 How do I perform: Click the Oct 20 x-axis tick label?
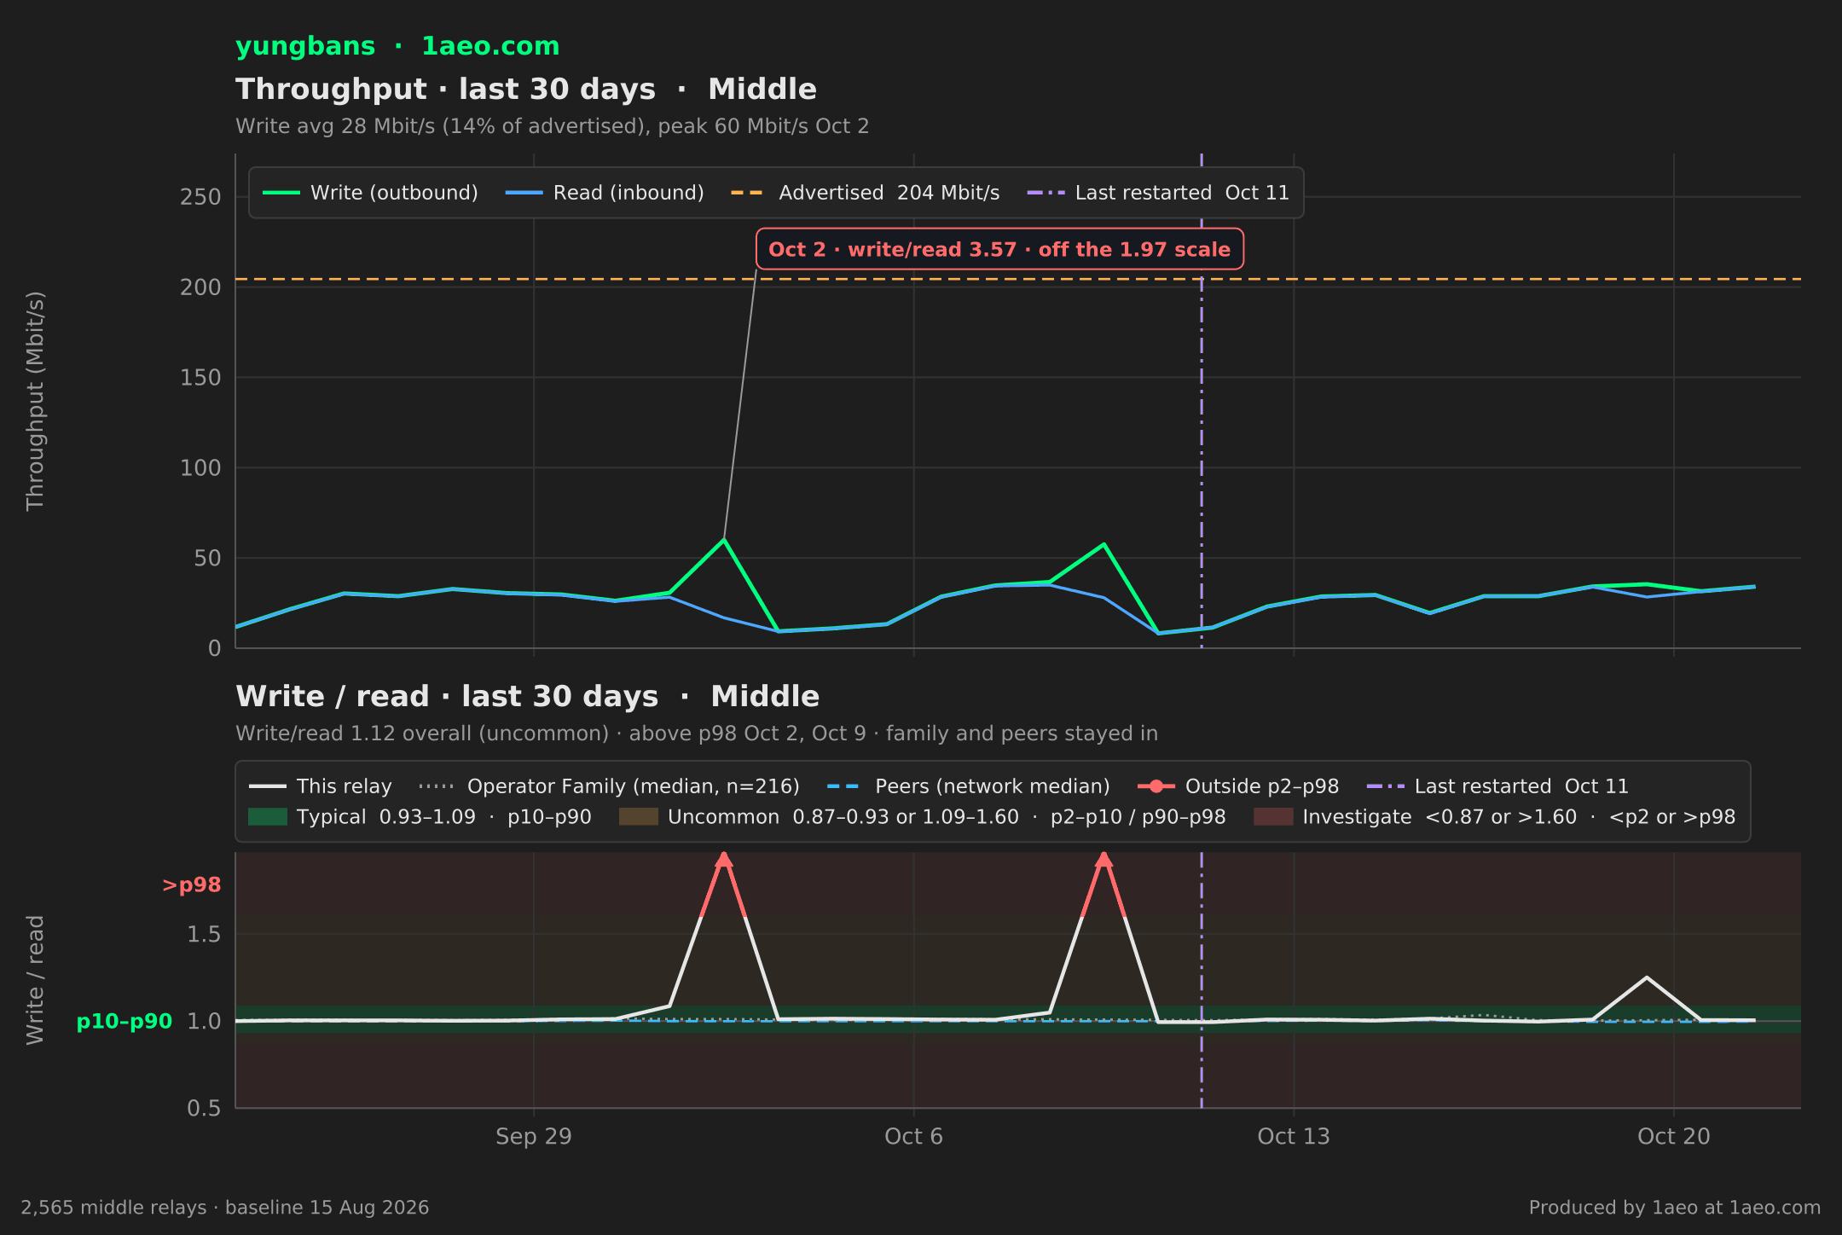1674,1137
